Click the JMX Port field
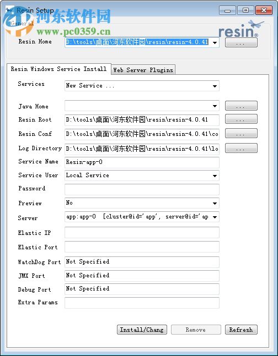Screen dimensions: 278x356 [142, 276]
